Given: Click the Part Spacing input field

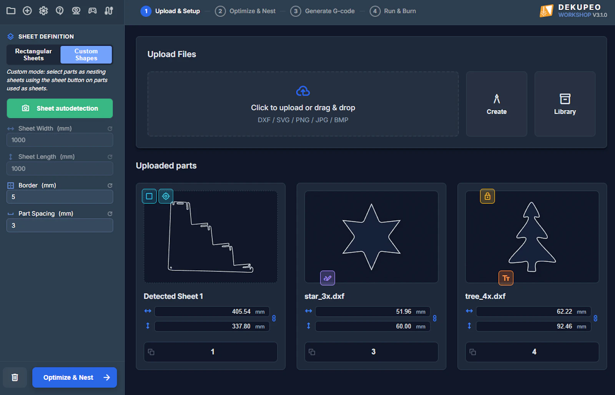Looking at the screenshot, I should point(60,225).
